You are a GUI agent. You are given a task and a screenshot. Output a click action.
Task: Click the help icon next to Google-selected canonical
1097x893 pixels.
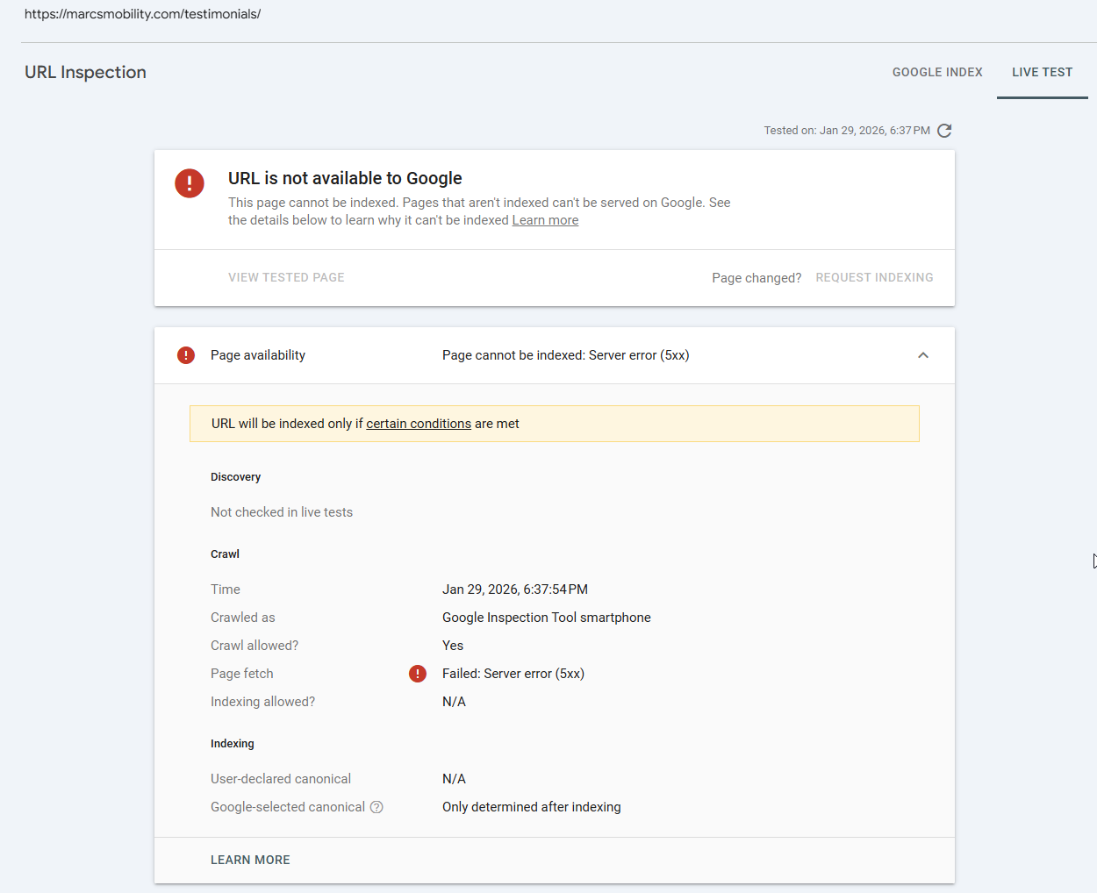(376, 807)
